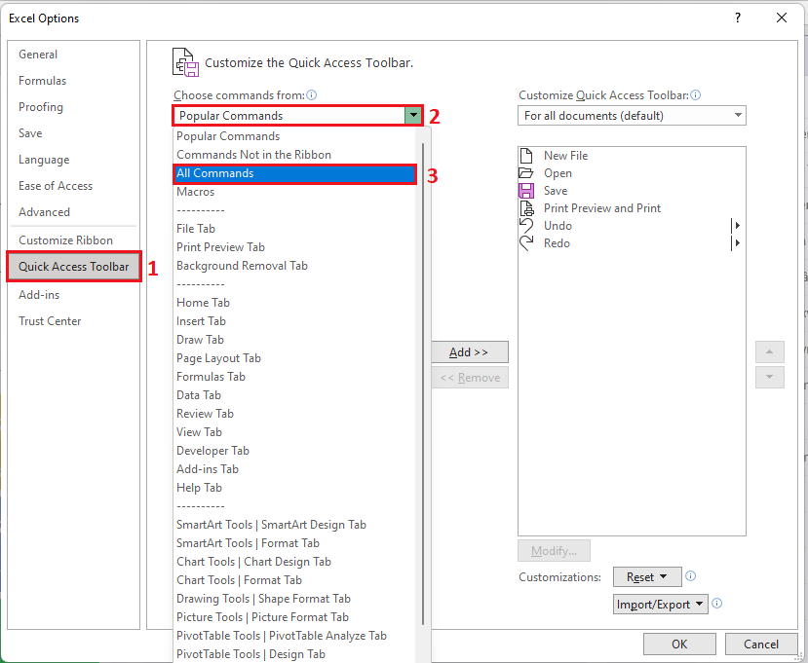
Task: Click the question mark Help icon
Action: pyautogui.click(x=738, y=18)
